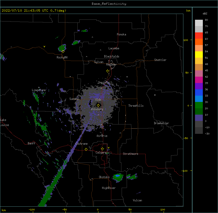
Task: Select the purple 36-39 dBZ legend swatch
Action: point(199,86)
